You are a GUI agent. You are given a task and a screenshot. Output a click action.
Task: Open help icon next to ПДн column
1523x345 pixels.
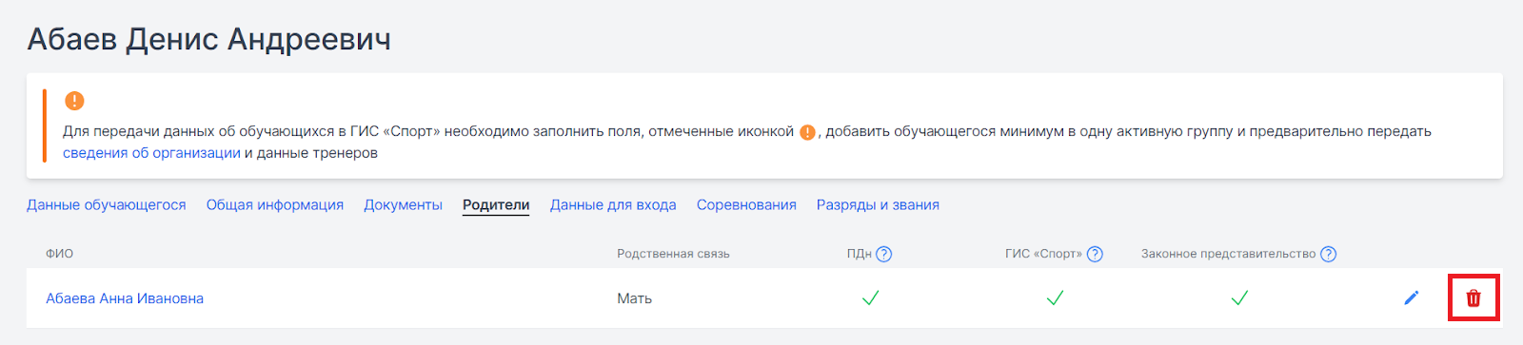click(x=884, y=254)
